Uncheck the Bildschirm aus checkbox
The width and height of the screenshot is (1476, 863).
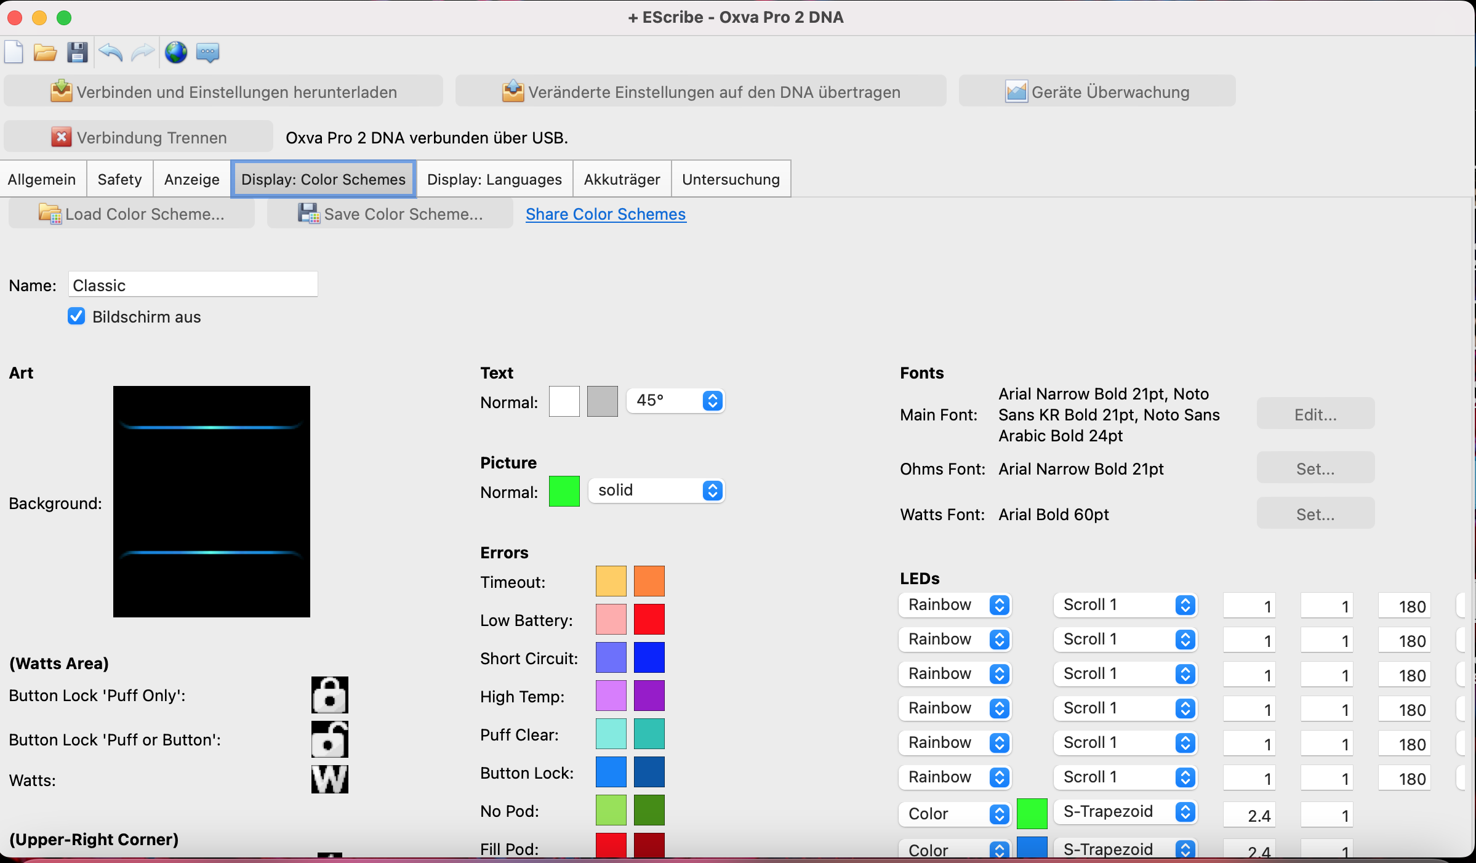76,316
